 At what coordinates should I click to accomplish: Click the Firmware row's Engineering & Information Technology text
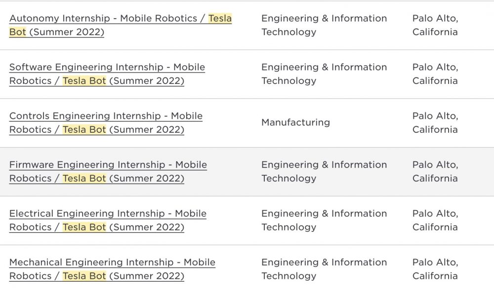(x=324, y=172)
